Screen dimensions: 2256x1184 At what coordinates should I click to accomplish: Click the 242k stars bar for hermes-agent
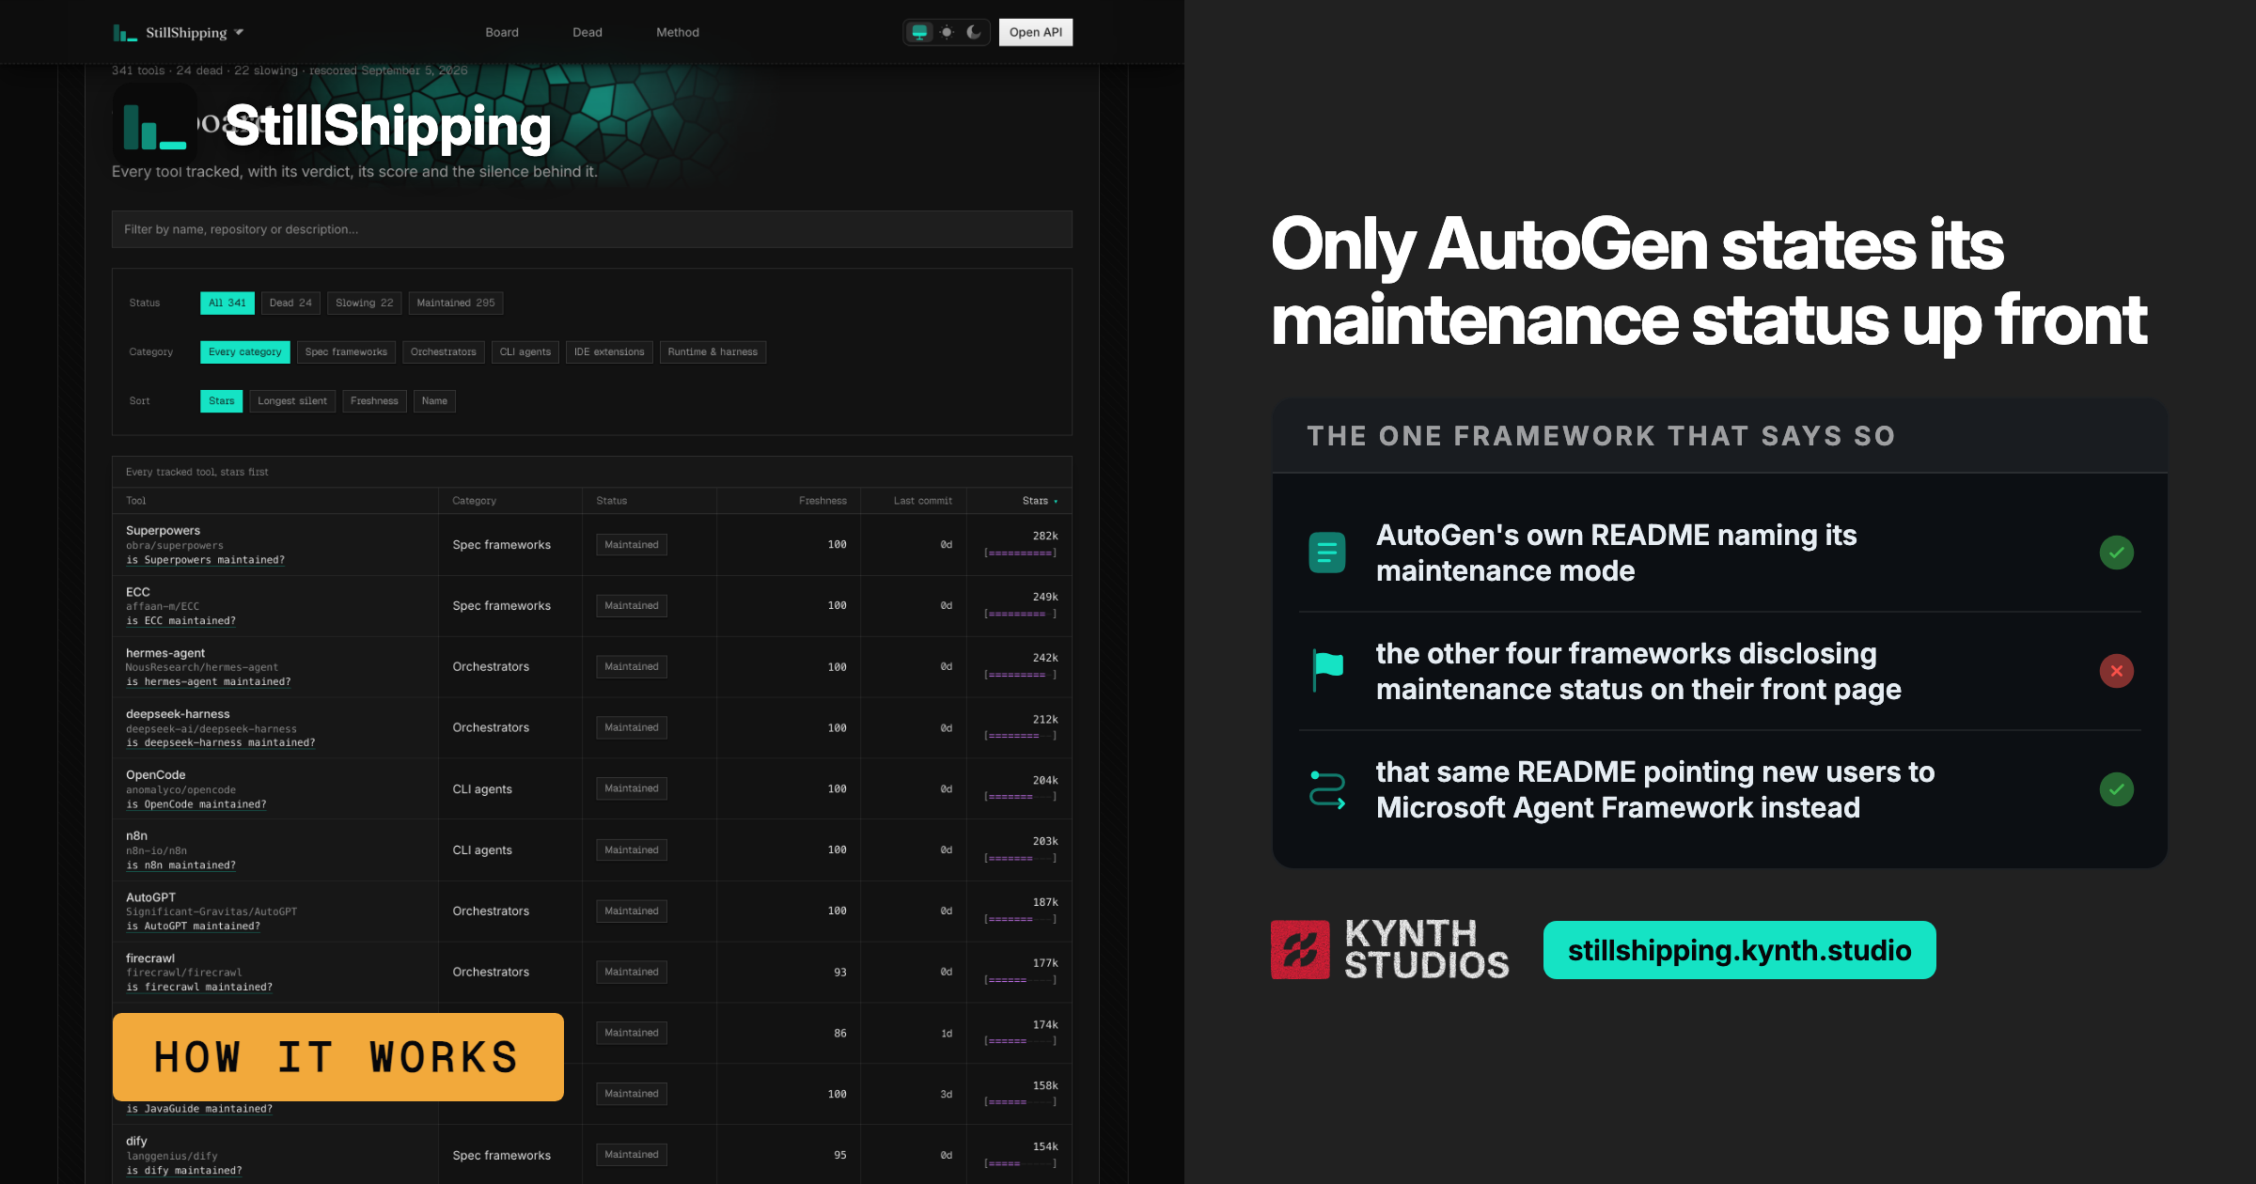coord(1020,676)
